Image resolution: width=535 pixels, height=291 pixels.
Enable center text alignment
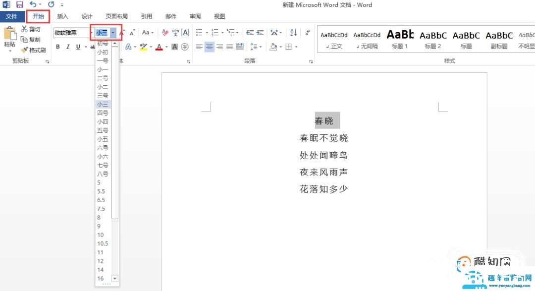pyautogui.click(x=210, y=46)
